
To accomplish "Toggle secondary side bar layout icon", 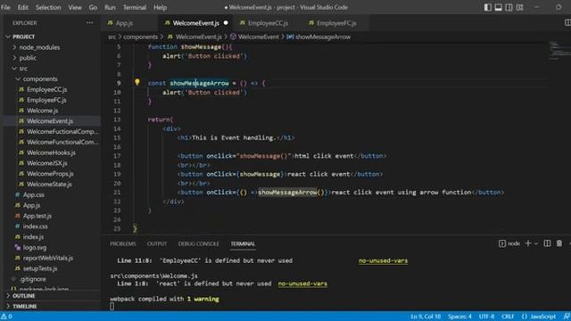I will (x=509, y=7).
